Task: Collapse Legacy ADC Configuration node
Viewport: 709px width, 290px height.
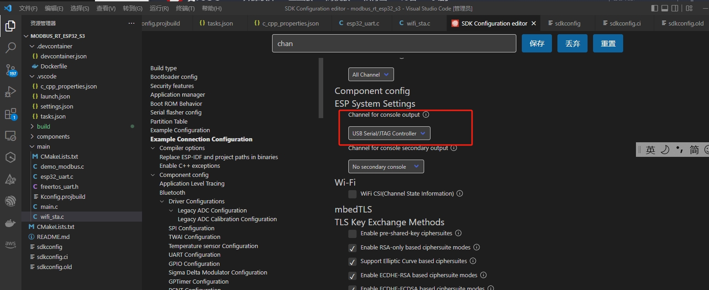Action: point(171,211)
